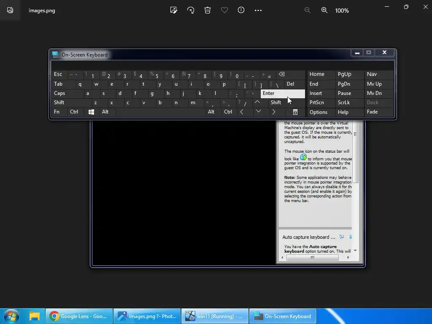Screen dimensions: 432x324
Task: Click the On-Screen Keyboard taskbar button
Action: 283,316
